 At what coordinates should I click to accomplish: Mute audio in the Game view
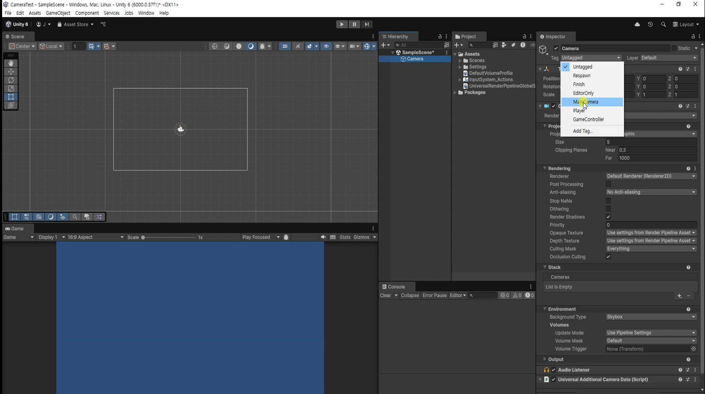(x=323, y=237)
